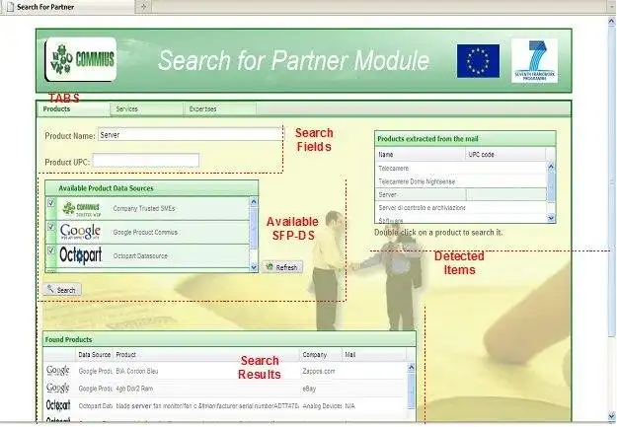Image resolution: width=617 pixels, height=427 pixels.
Task: Click the Search button
Action: [62, 290]
